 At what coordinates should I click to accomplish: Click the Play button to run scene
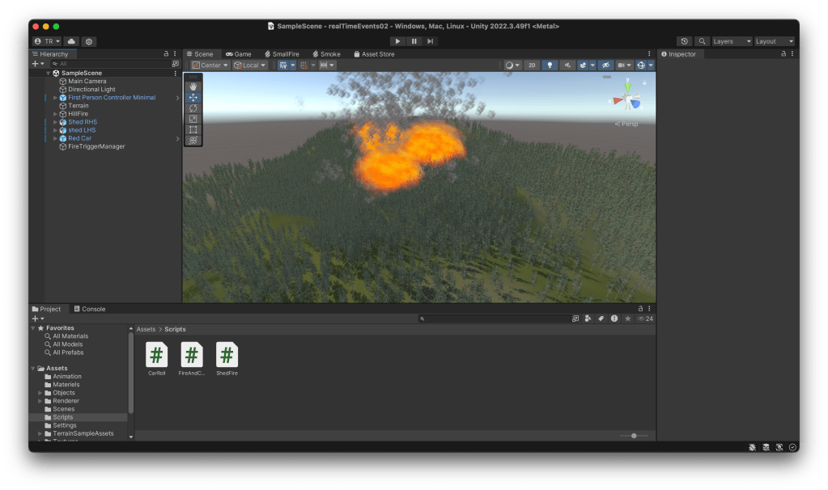397,41
